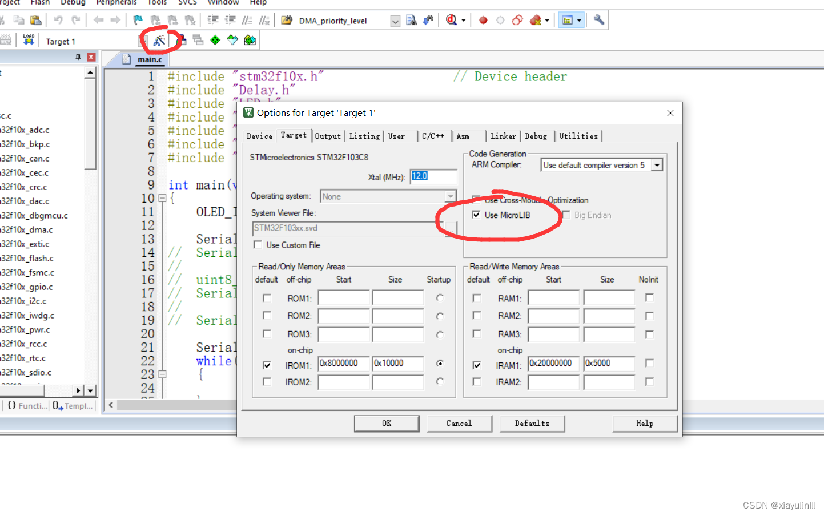Enable Use Custom File checkbox
824x516 pixels.
click(x=258, y=245)
